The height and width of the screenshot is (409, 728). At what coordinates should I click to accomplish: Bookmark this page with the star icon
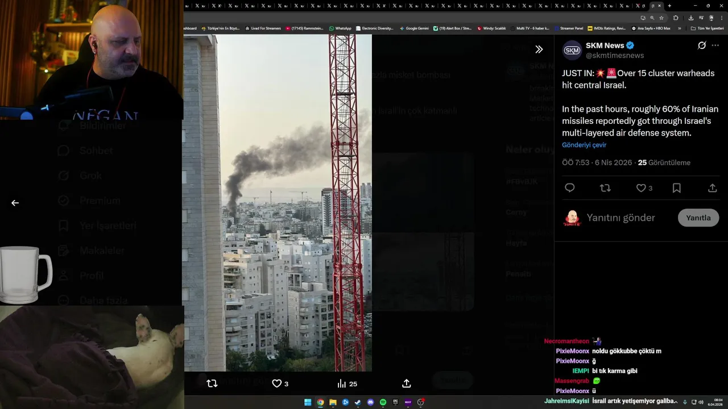click(x=661, y=18)
